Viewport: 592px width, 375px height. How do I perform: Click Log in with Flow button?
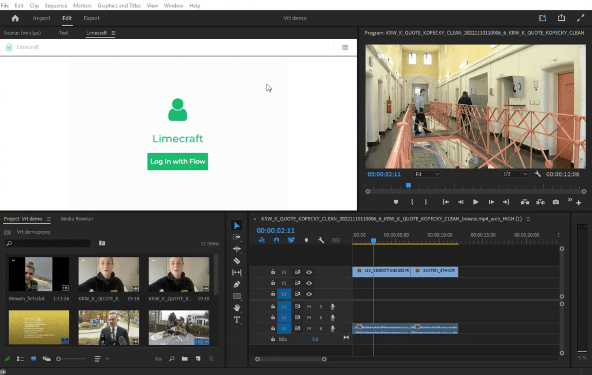178,161
